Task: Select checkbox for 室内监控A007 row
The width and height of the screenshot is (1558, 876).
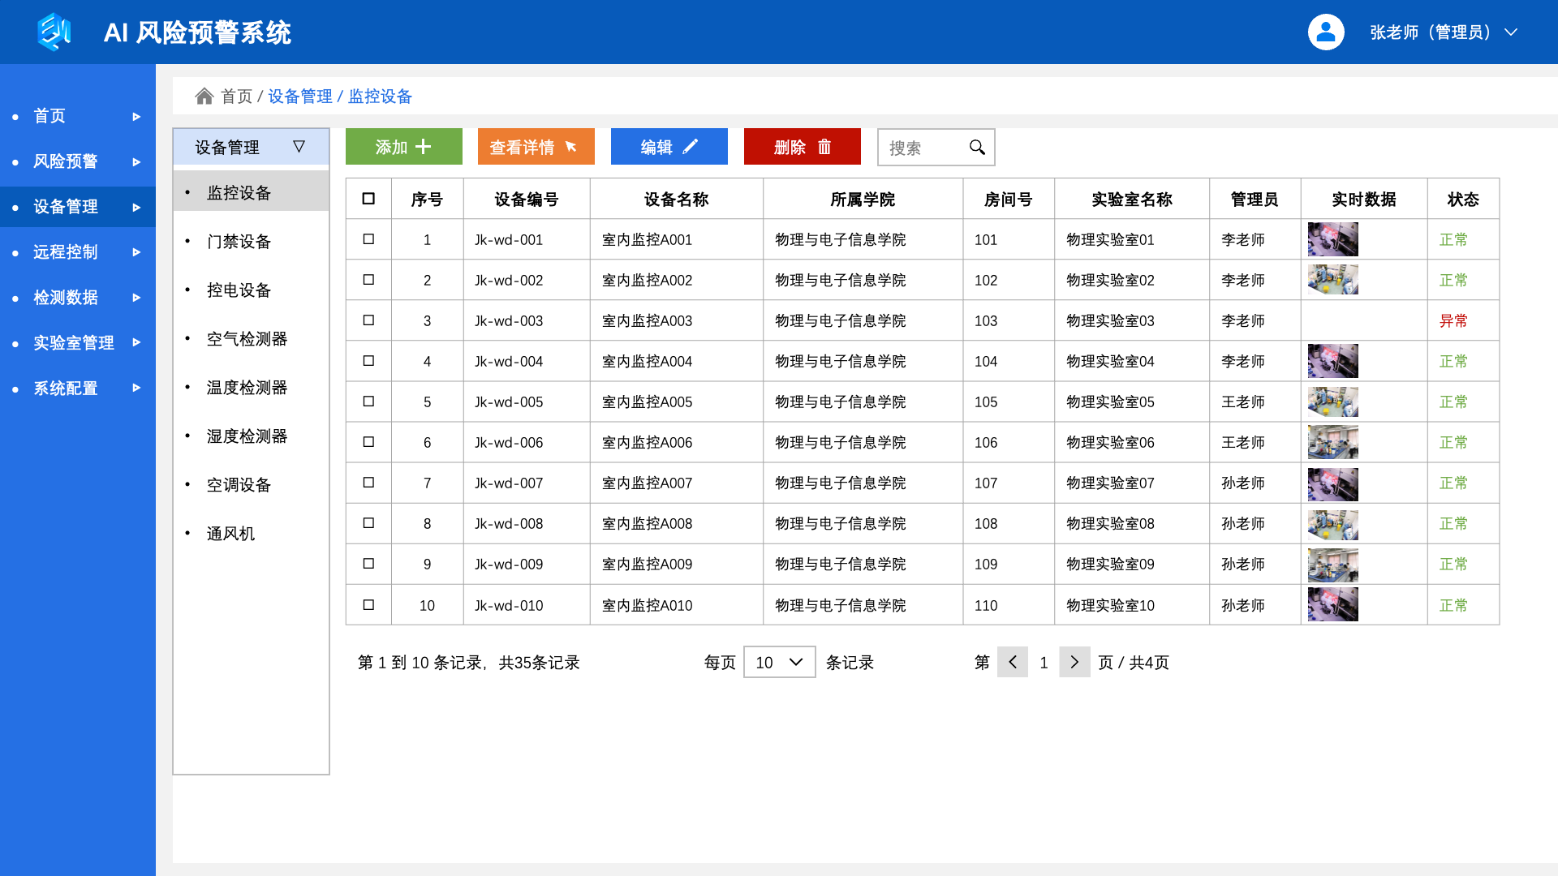Action: tap(368, 483)
